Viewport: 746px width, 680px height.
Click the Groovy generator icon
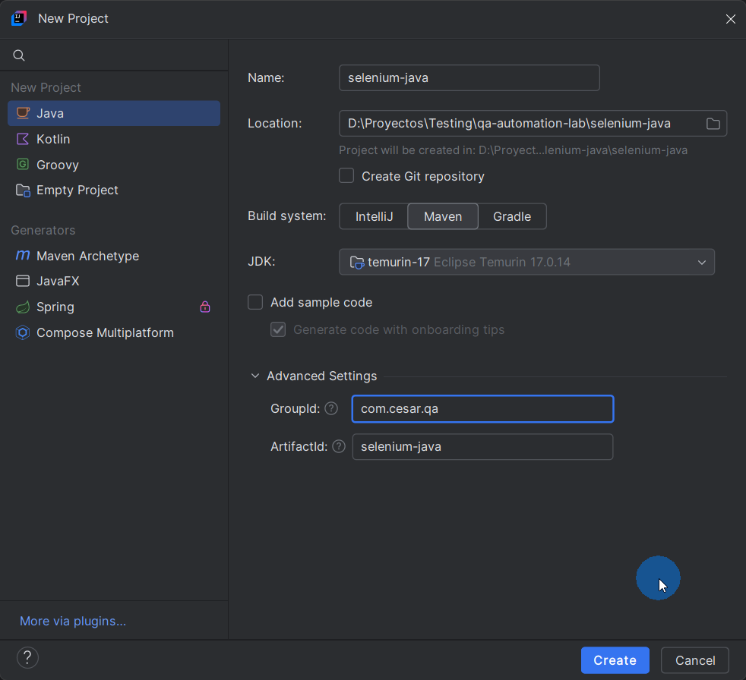pyautogui.click(x=21, y=165)
